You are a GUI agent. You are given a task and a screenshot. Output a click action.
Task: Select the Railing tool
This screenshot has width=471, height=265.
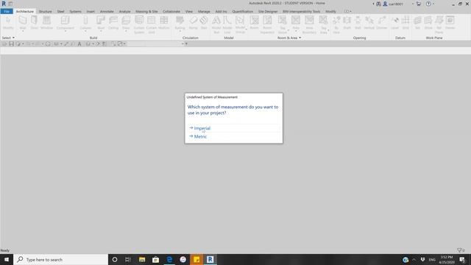click(x=180, y=23)
